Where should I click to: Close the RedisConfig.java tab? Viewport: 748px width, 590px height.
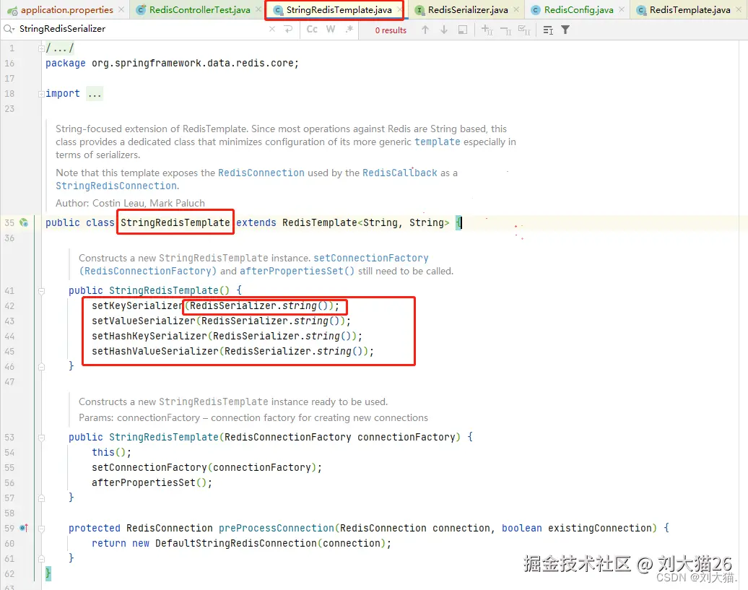(622, 9)
